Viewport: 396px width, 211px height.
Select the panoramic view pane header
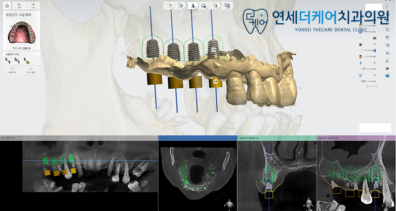tap(79, 138)
